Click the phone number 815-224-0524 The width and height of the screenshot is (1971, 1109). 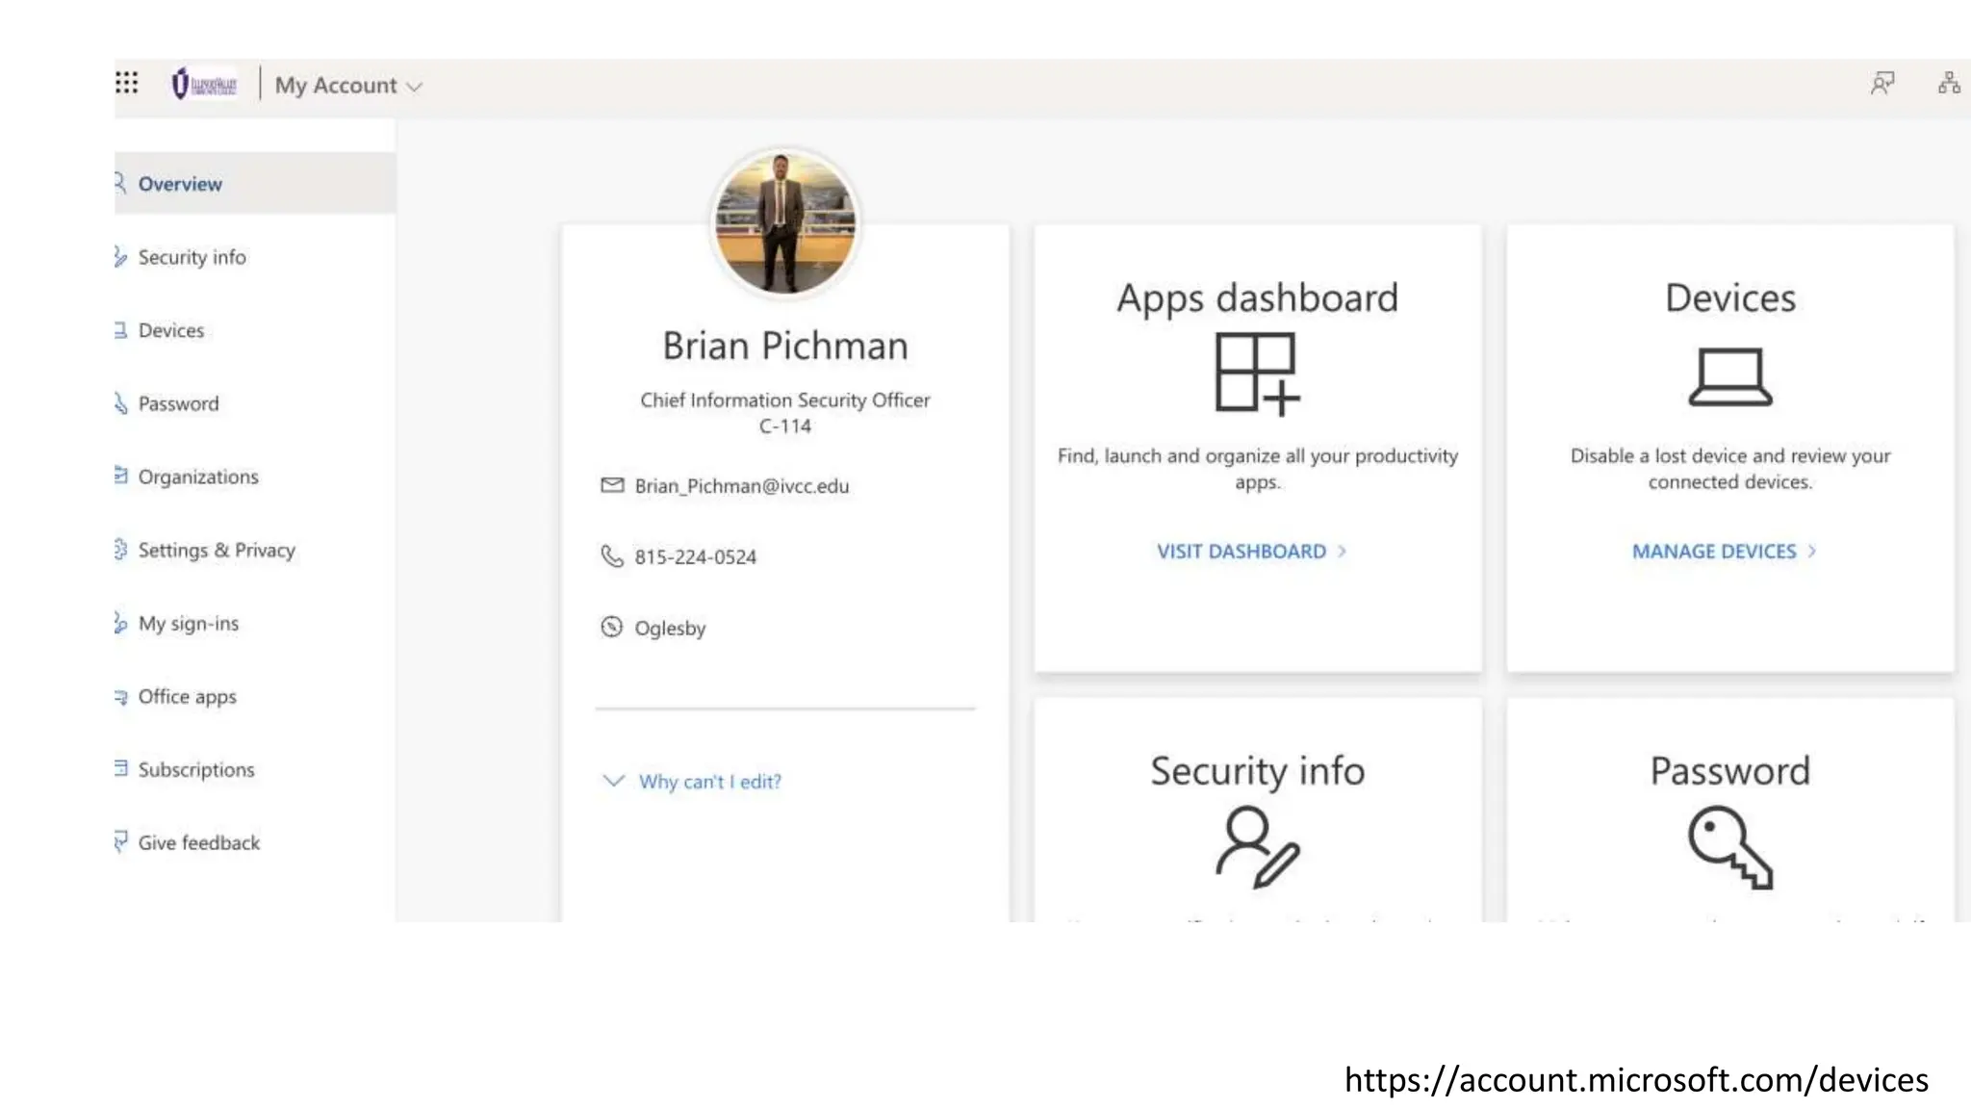click(x=696, y=556)
